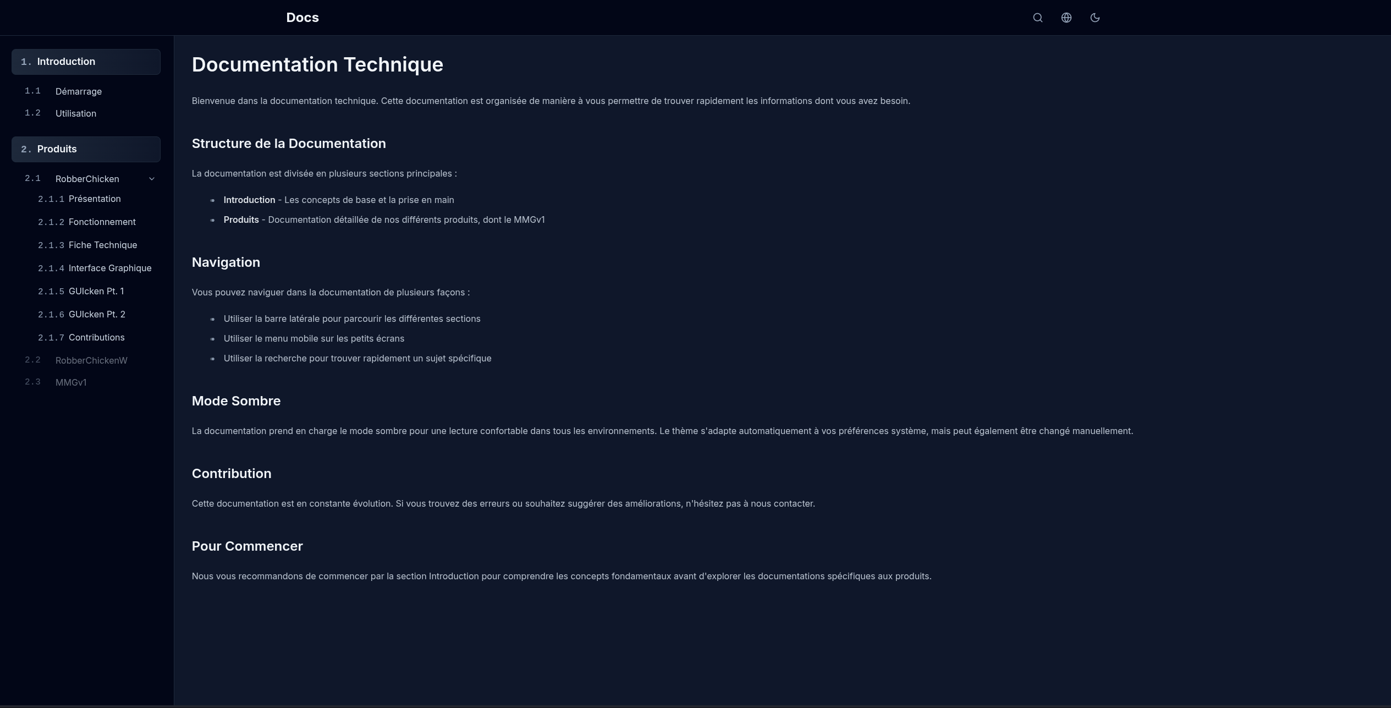The width and height of the screenshot is (1391, 708).
Task: Toggle dark mode with moon icon
Action: tap(1095, 18)
